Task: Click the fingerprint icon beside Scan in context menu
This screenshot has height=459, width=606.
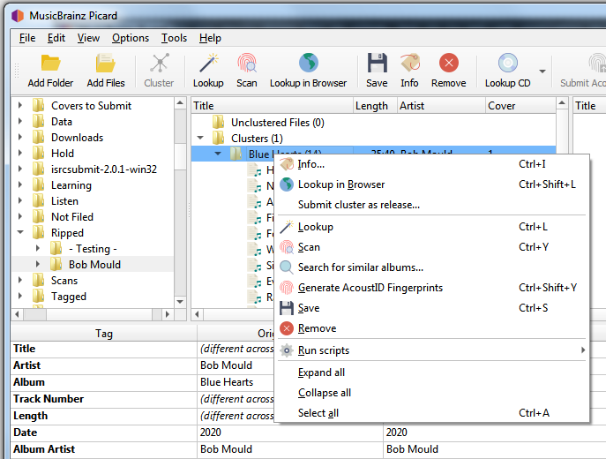Action: tap(287, 247)
